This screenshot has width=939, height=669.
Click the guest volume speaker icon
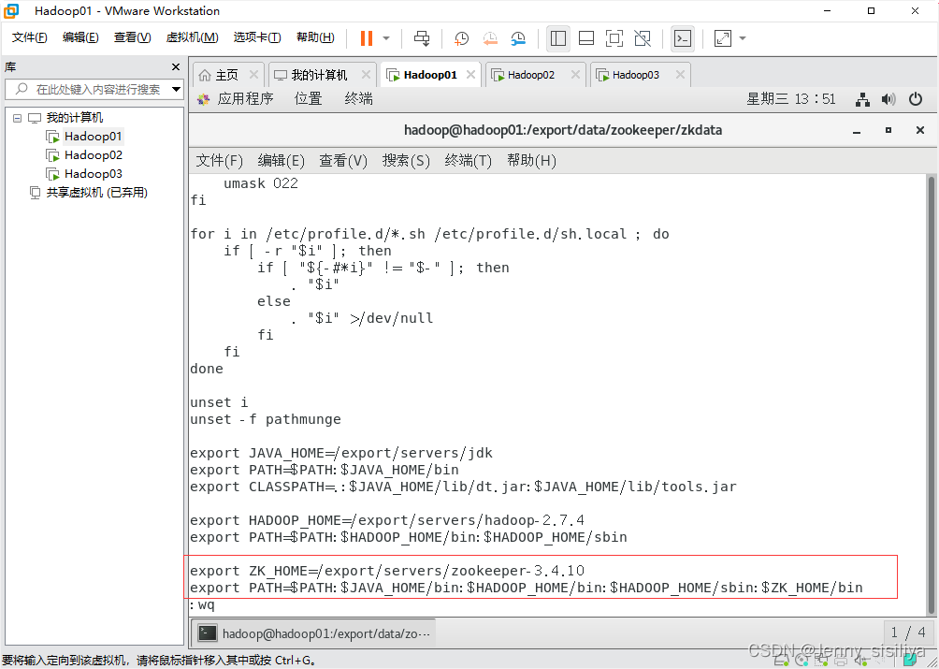(888, 99)
